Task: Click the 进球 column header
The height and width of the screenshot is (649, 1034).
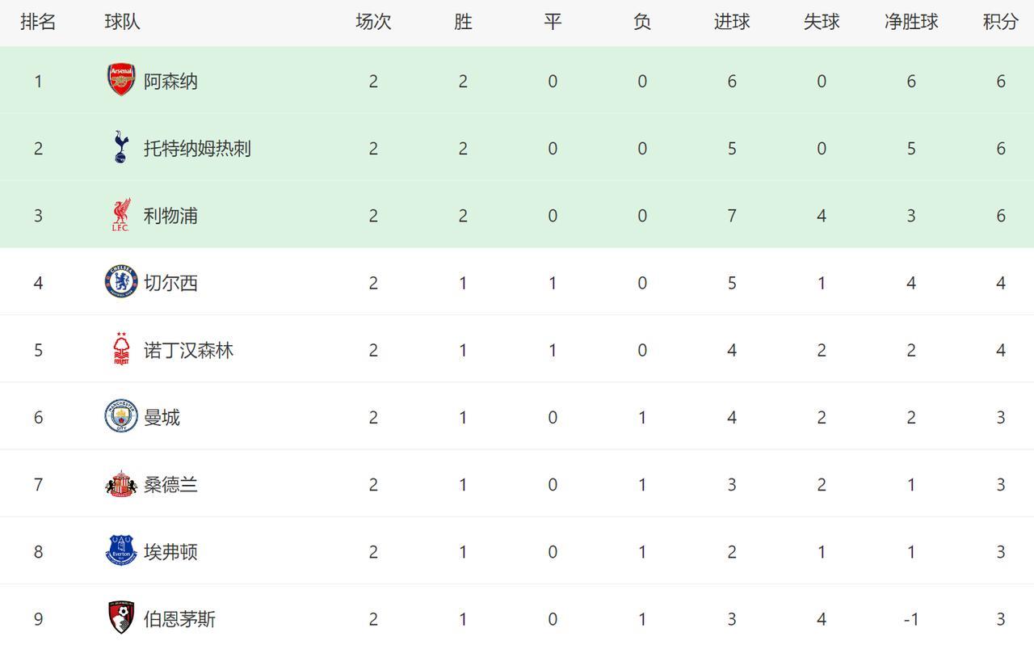Action: 732,22
